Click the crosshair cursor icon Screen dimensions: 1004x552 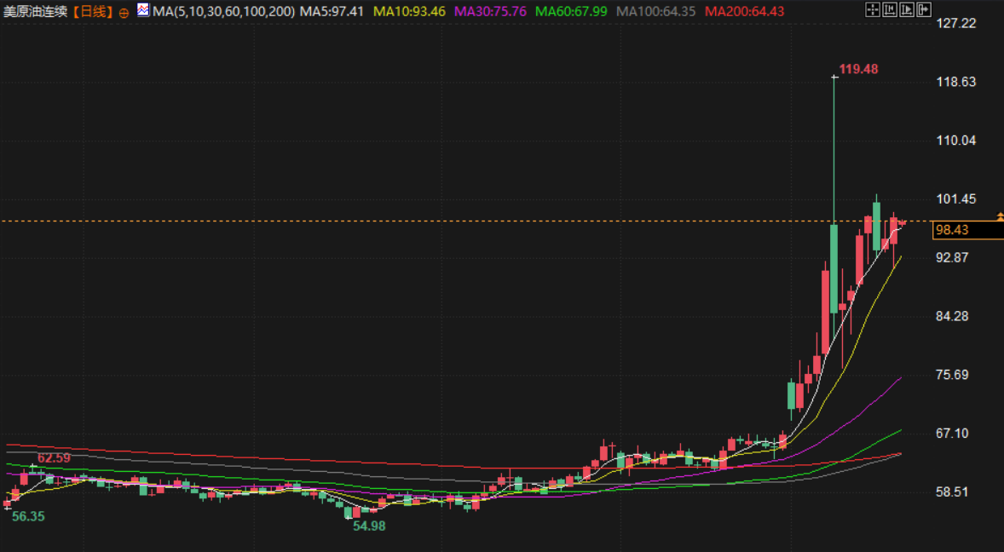click(x=872, y=9)
